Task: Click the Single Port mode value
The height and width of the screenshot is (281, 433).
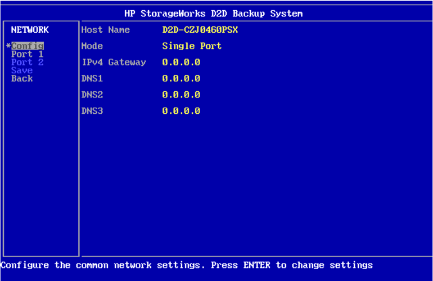Action: [x=192, y=46]
